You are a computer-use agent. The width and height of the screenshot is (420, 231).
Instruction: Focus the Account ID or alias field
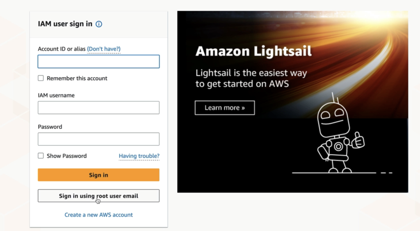pos(98,61)
